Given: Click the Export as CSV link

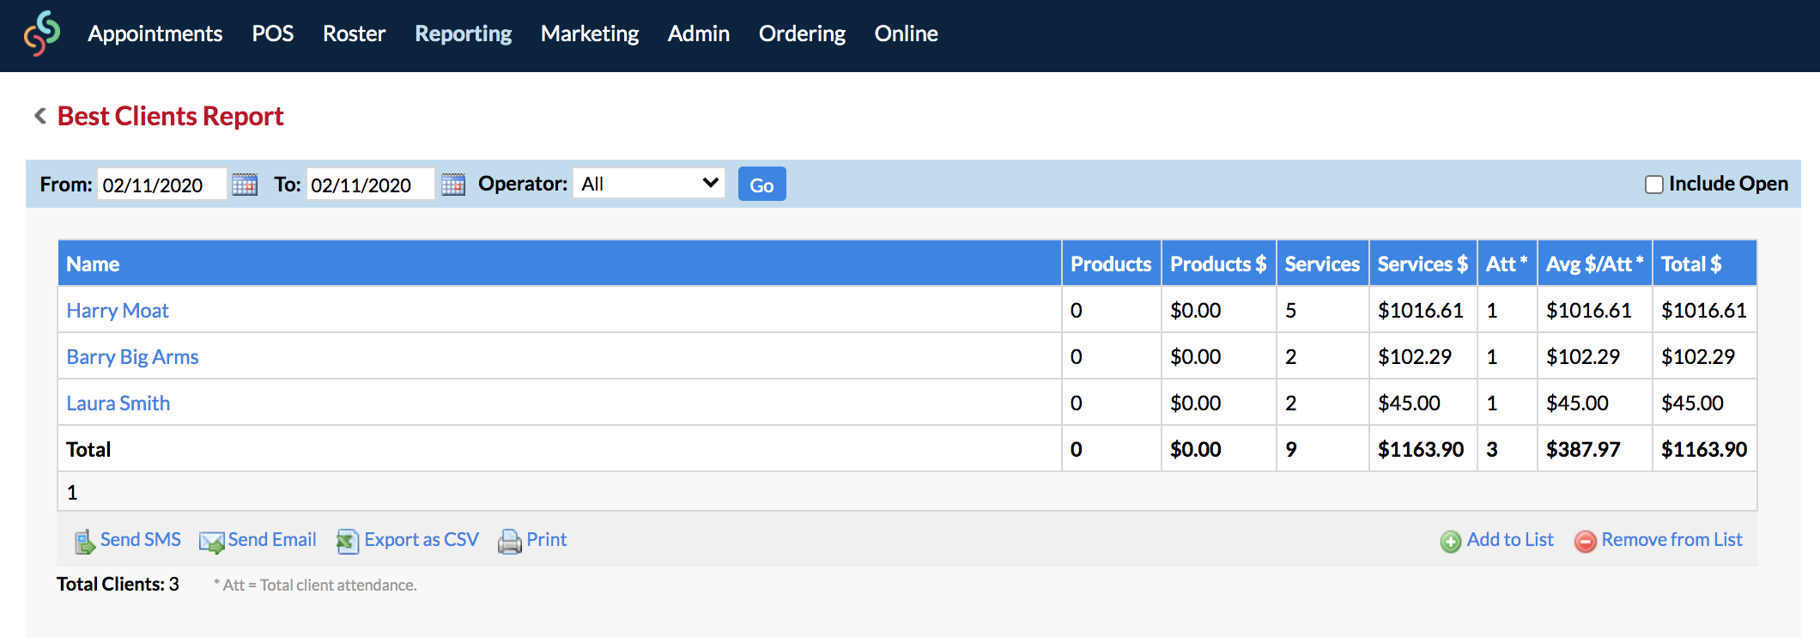Looking at the screenshot, I should [422, 539].
